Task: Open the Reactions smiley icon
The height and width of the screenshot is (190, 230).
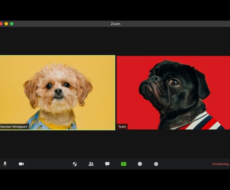Action: [x=156, y=164]
